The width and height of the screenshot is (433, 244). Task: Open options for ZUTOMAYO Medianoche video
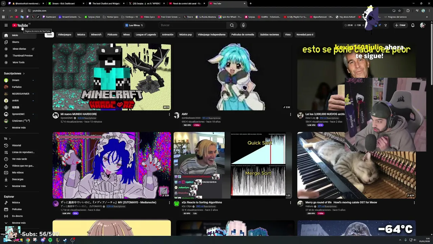pyautogui.click(x=169, y=203)
